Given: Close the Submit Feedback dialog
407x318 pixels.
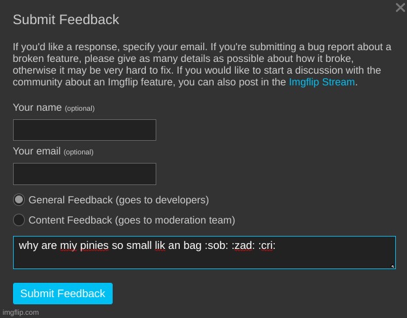Looking at the screenshot, I should [x=400, y=8].
